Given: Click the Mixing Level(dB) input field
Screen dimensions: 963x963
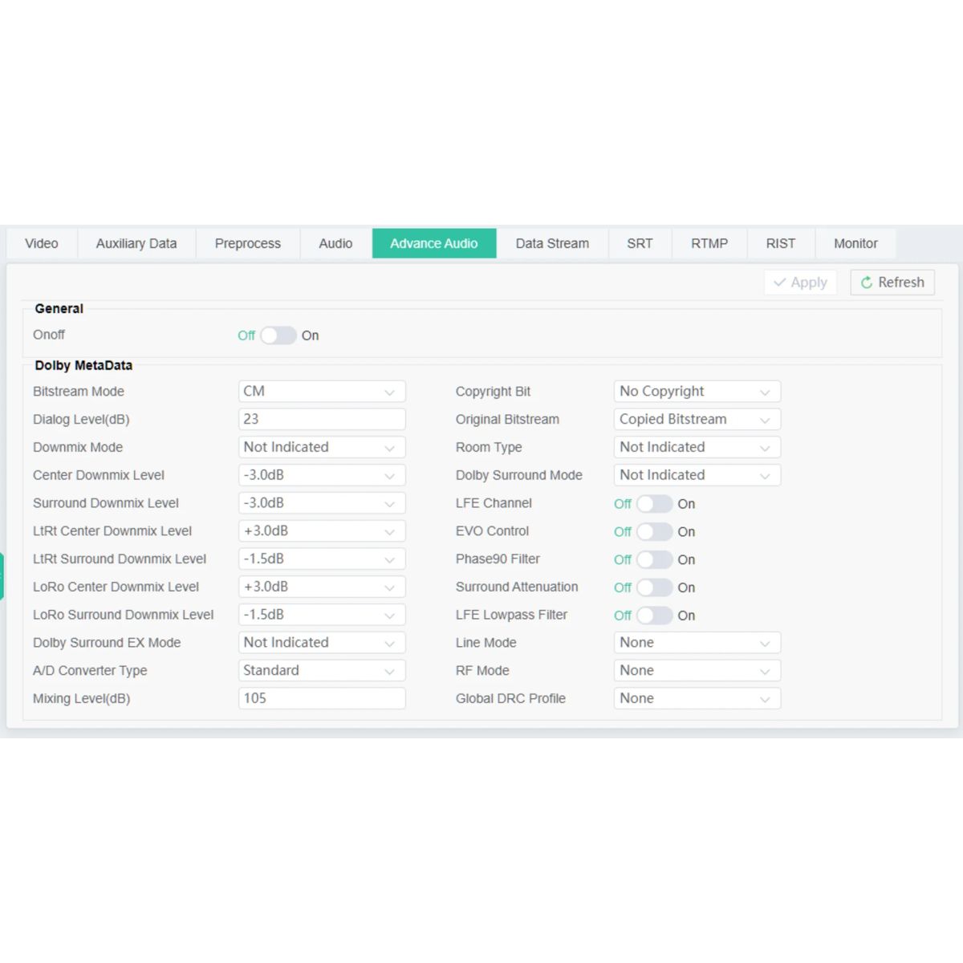Looking at the screenshot, I should 321,698.
